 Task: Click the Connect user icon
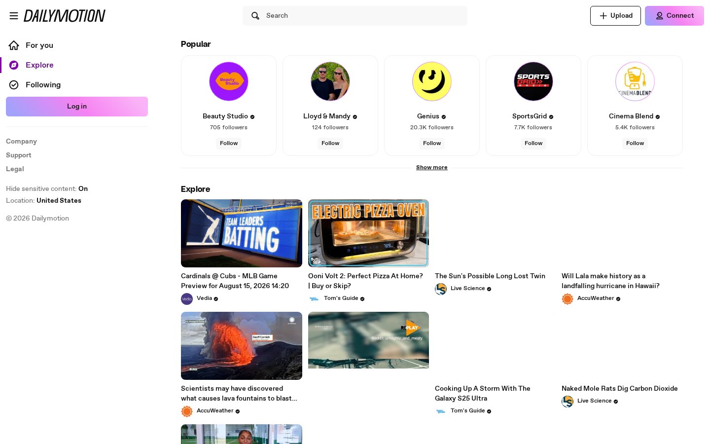point(659,16)
